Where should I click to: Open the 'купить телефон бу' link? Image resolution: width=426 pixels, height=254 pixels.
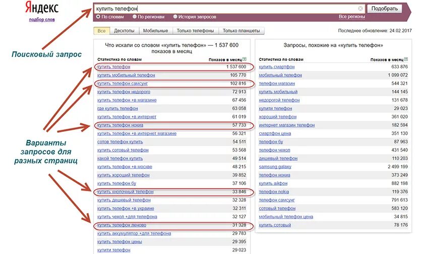point(116,184)
